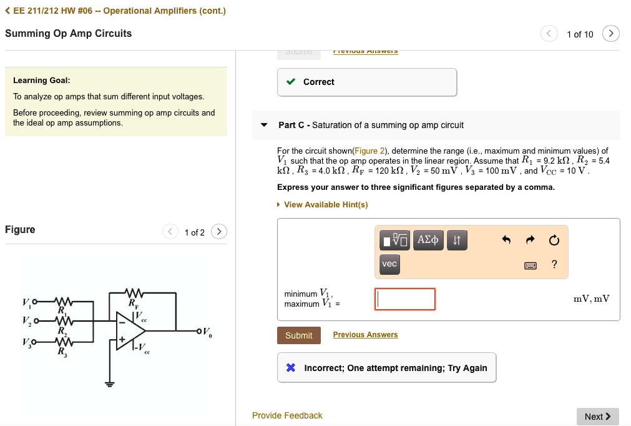
Task: Undo the last equation edit
Action: click(506, 240)
